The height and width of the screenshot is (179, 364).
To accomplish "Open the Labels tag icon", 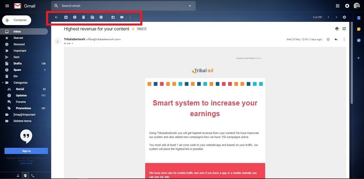I will 122,17.
